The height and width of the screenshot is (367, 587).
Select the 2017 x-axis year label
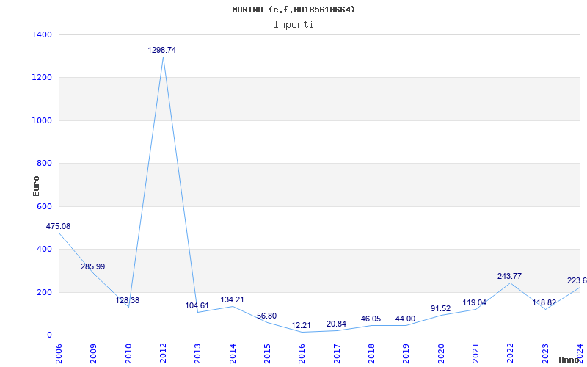pyautogui.click(x=337, y=354)
